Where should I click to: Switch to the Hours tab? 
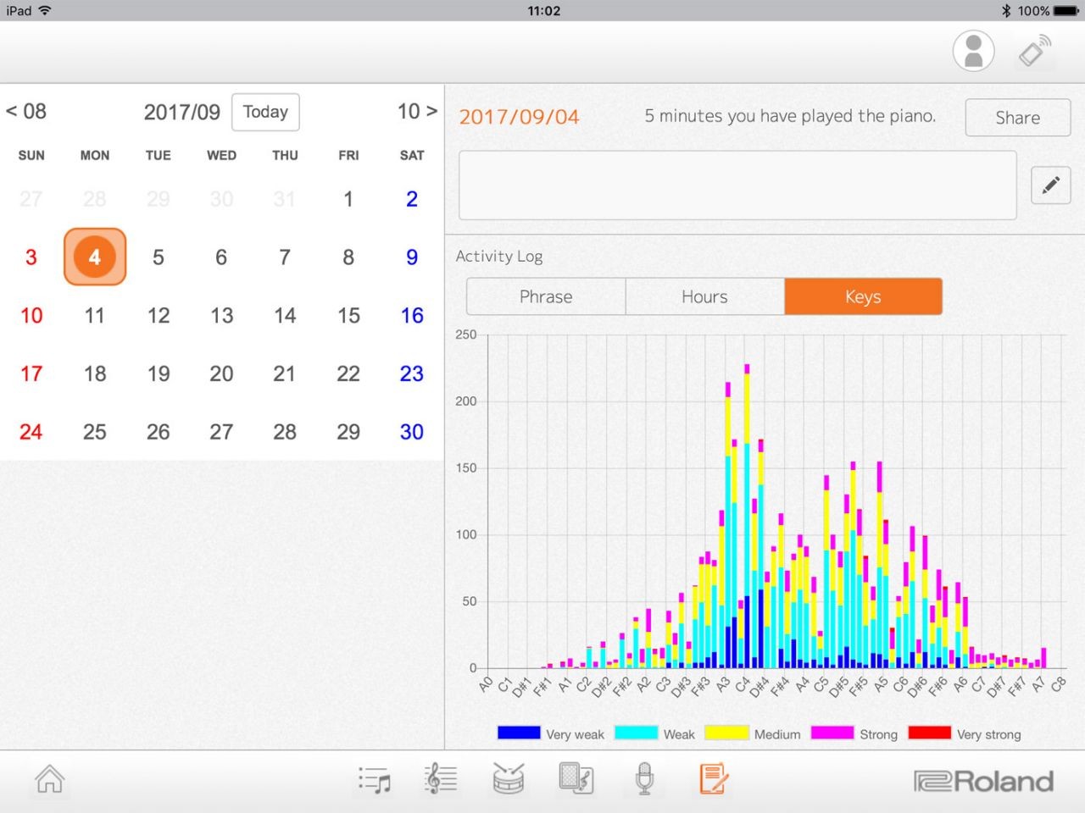pyautogui.click(x=704, y=296)
